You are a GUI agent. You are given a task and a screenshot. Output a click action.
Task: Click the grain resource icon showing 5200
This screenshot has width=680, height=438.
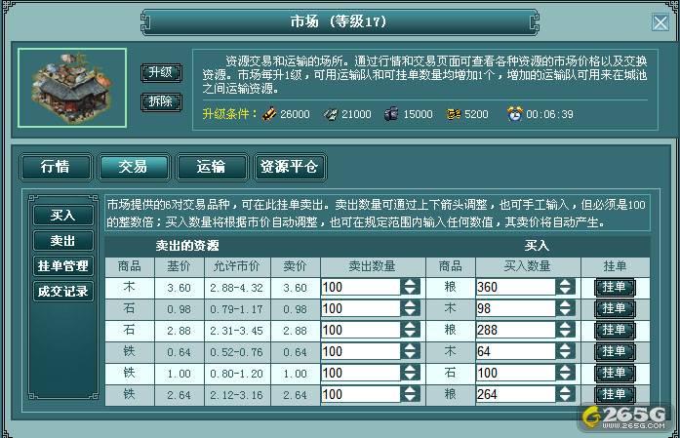pos(453,114)
